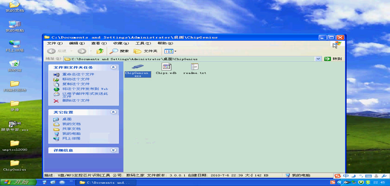
Task: Click the Forward arrow button
Action: click(x=82, y=51)
